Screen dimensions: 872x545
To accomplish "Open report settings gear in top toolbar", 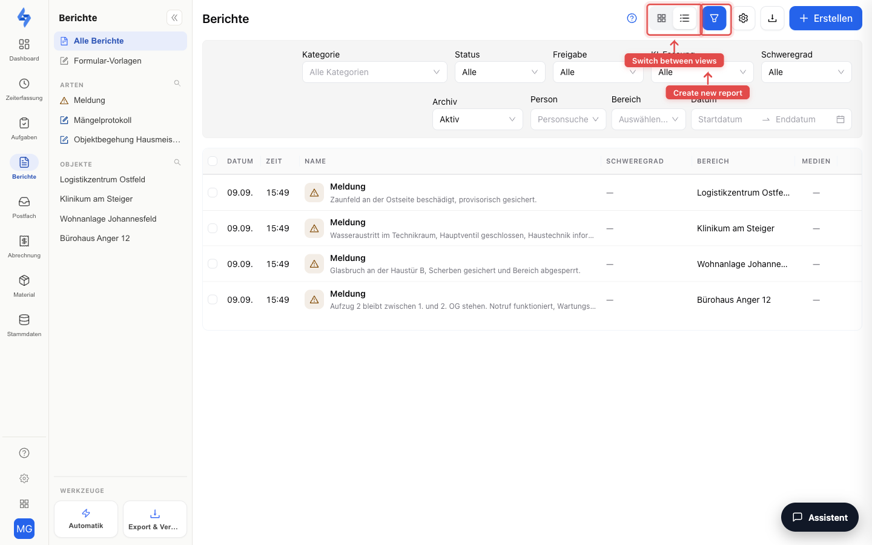I will coord(744,18).
